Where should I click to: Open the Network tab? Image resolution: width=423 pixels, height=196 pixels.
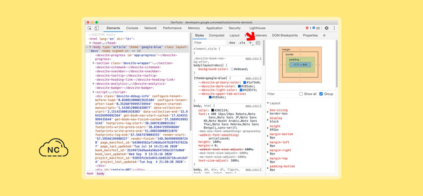[x=151, y=28]
